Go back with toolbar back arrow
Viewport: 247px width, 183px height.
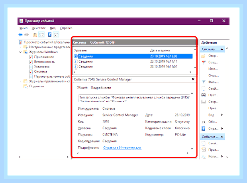click(20, 35)
